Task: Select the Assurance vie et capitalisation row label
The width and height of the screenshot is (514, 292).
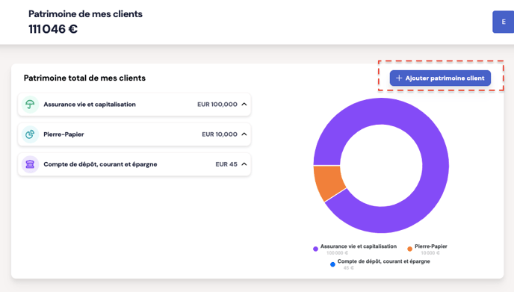Action: coord(90,105)
